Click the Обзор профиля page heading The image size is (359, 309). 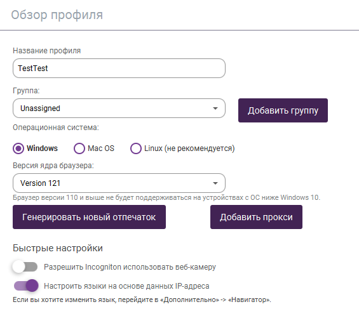point(57,15)
